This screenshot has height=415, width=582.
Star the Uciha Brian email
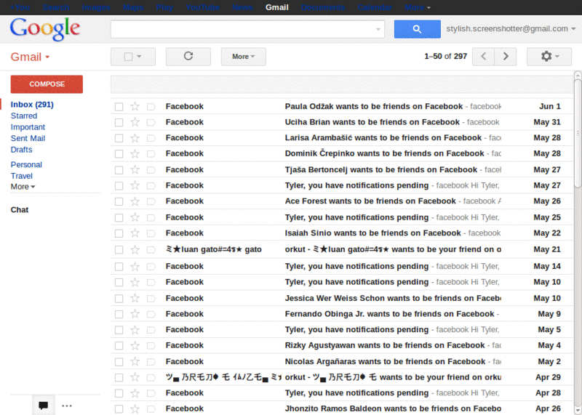click(x=135, y=122)
